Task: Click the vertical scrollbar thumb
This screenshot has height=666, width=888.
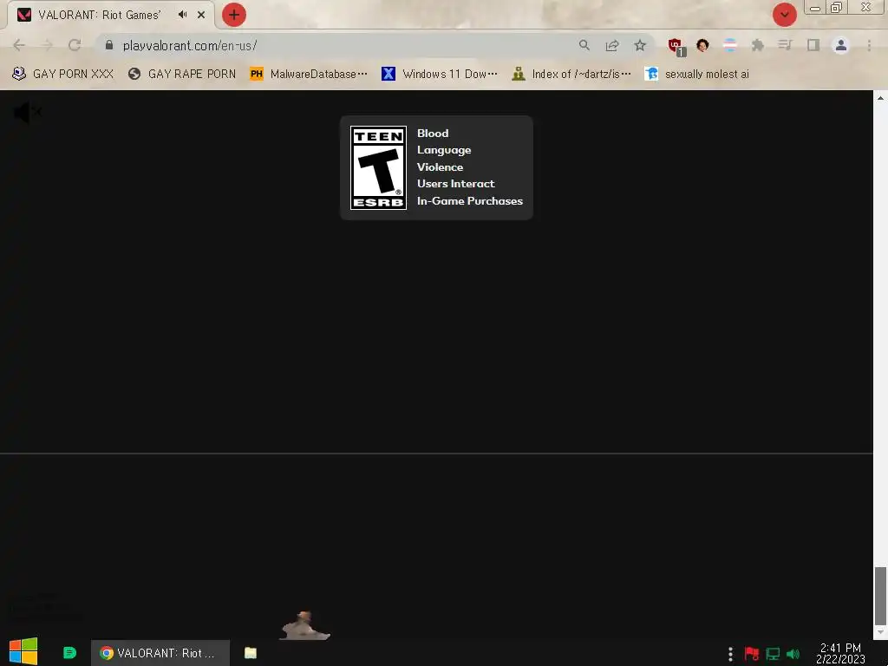Action: 880,595
